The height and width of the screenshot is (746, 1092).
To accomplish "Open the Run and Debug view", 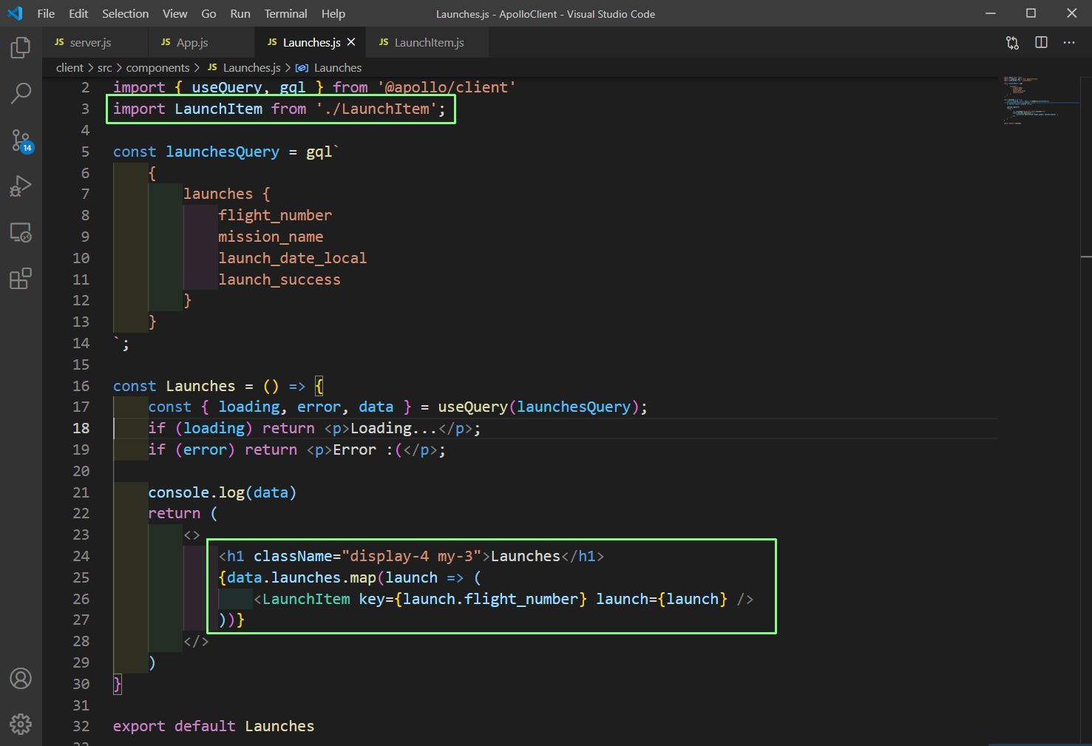I will coord(21,186).
